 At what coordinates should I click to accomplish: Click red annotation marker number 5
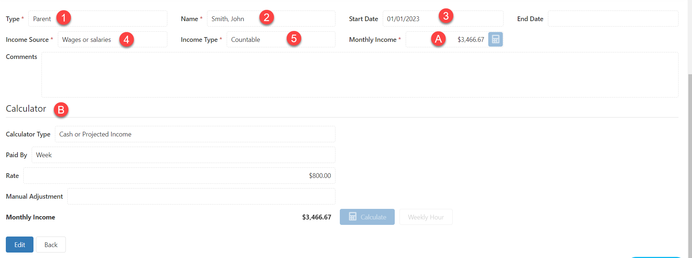tap(294, 38)
